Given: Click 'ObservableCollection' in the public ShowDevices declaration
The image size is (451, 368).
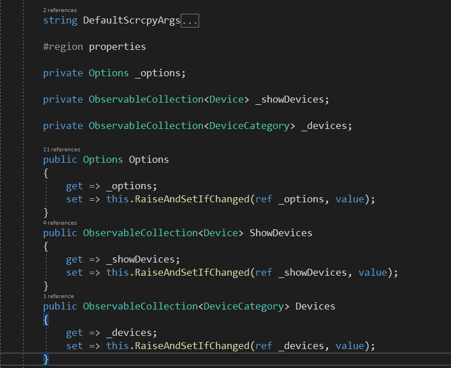Looking at the screenshot, I should point(141,233).
